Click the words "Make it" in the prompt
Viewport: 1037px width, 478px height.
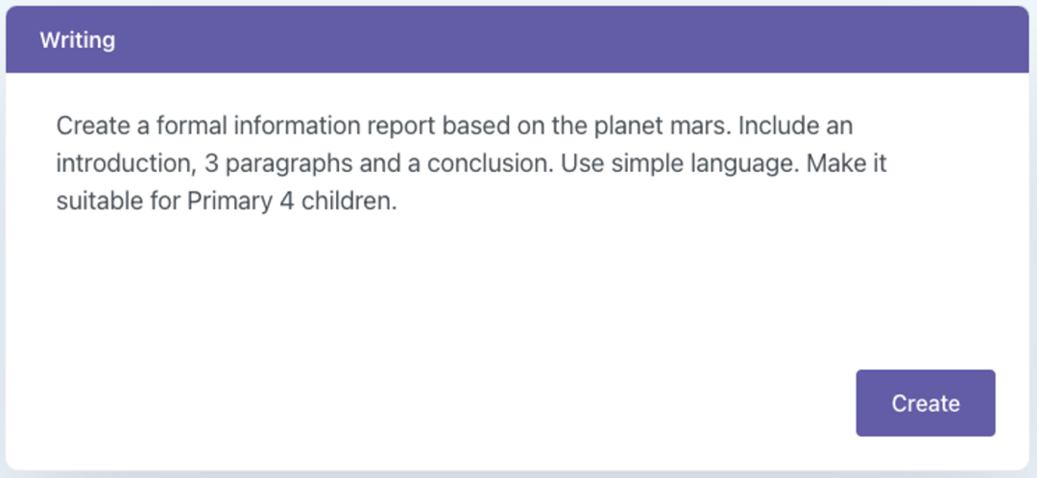846,163
